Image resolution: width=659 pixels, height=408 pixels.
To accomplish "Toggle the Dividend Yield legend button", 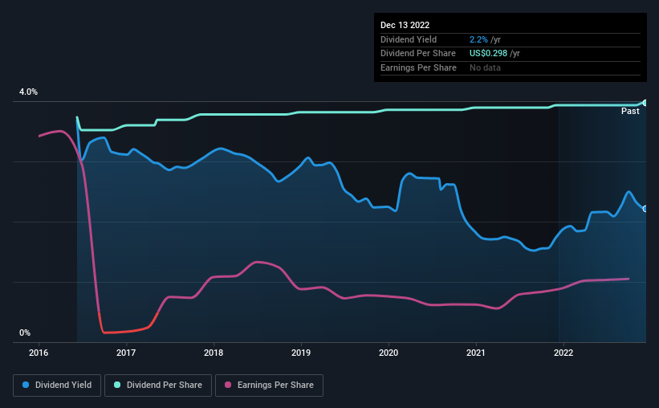I will point(57,386).
